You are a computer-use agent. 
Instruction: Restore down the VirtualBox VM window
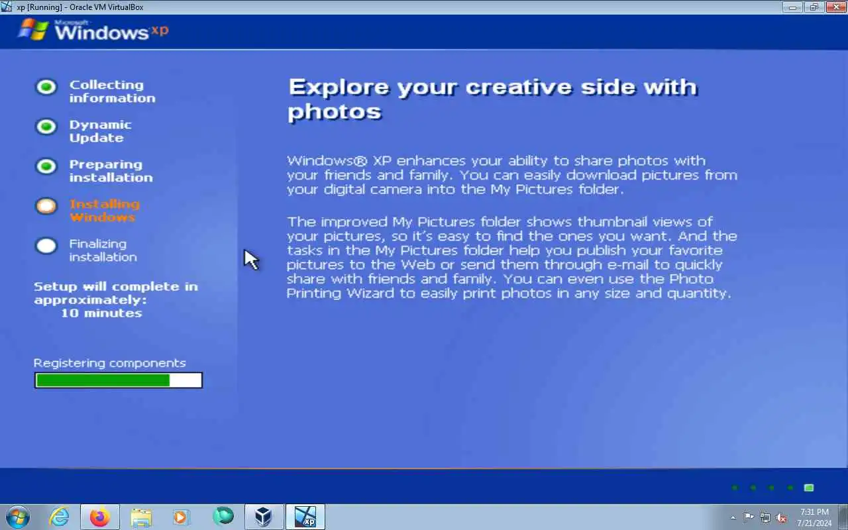814,7
